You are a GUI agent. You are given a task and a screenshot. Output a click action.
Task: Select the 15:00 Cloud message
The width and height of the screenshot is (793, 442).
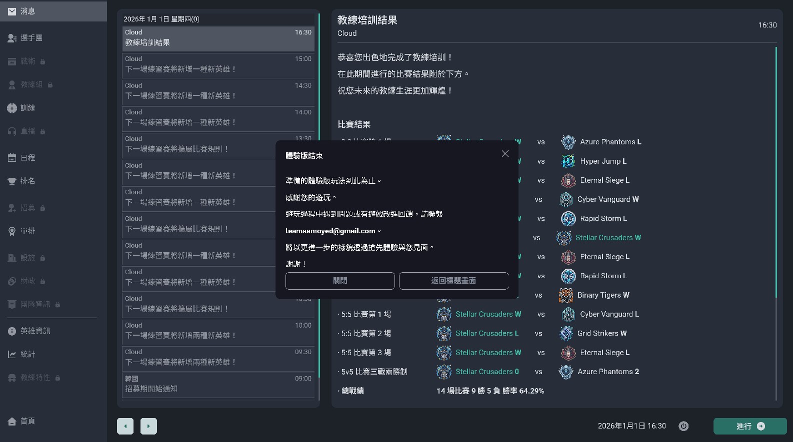pos(218,65)
